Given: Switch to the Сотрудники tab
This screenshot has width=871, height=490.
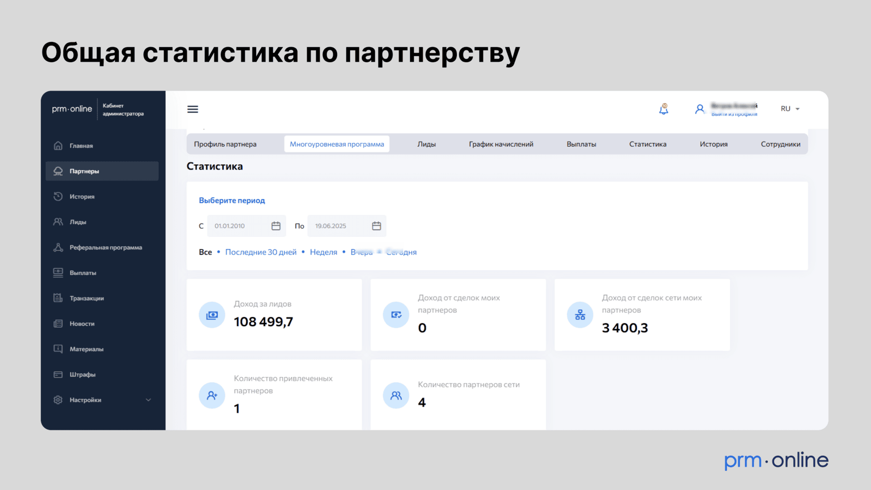Looking at the screenshot, I should coord(781,144).
